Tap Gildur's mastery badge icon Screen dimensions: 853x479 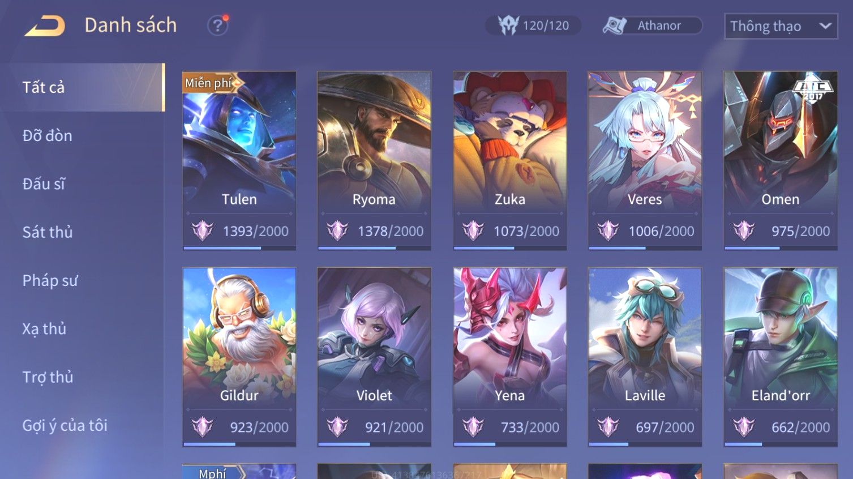[202, 426]
